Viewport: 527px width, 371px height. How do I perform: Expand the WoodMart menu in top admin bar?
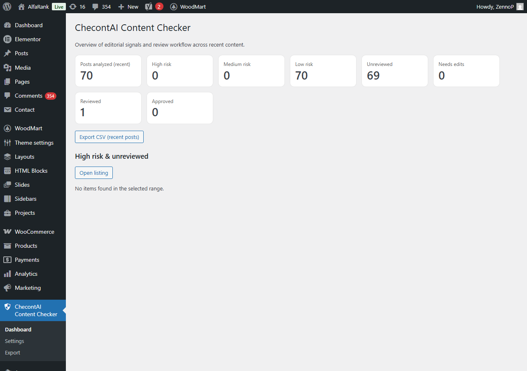188,7
